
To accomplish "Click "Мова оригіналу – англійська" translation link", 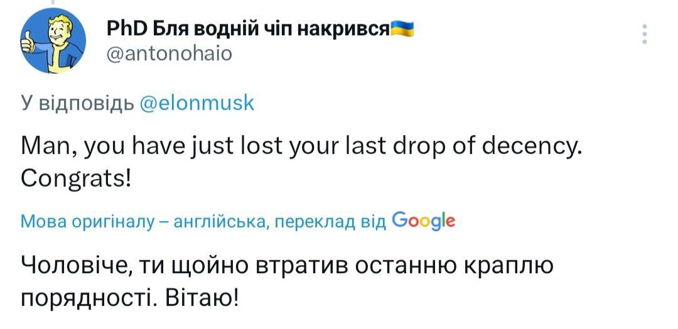I will tap(144, 222).
